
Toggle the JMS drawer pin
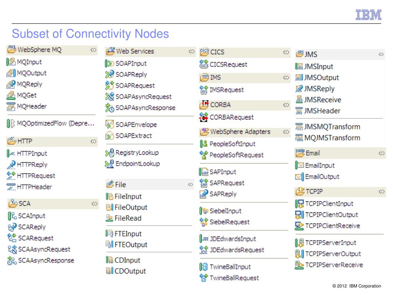pyautogui.click(x=381, y=55)
